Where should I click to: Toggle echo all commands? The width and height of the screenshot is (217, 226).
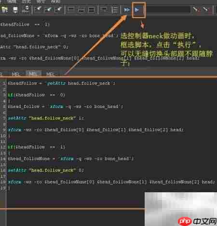click(x=104, y=10)
